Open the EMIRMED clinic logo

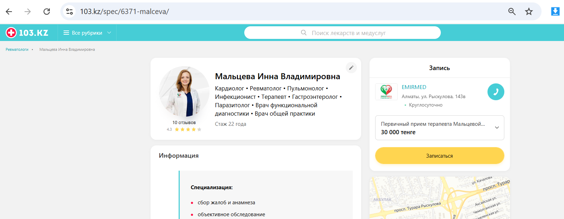click(386, 92)
